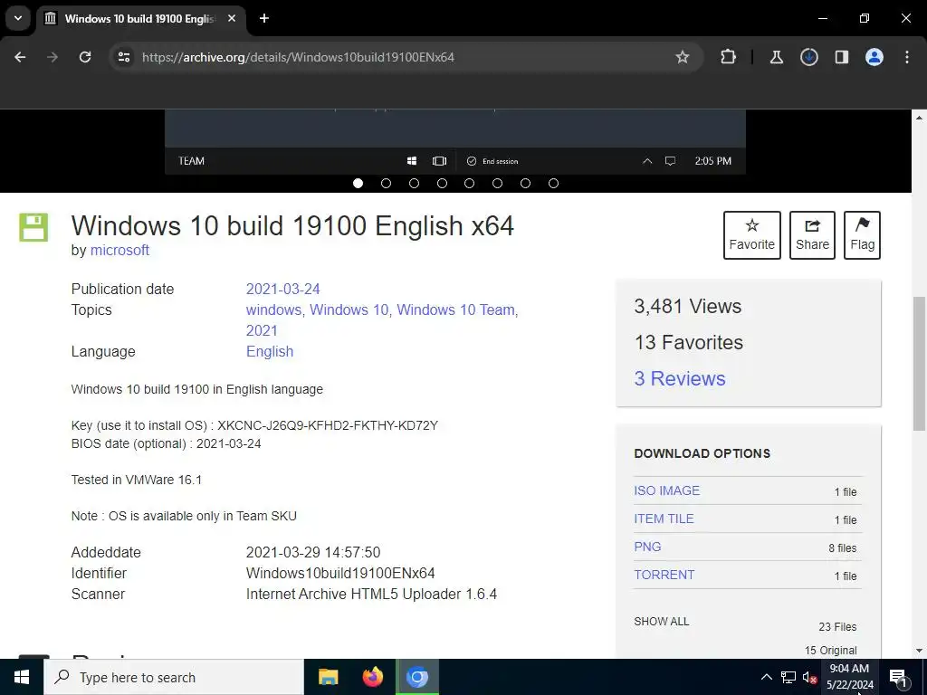Go back to the previous page
Viewport: 927px width, 695px height.
(20, 57)
